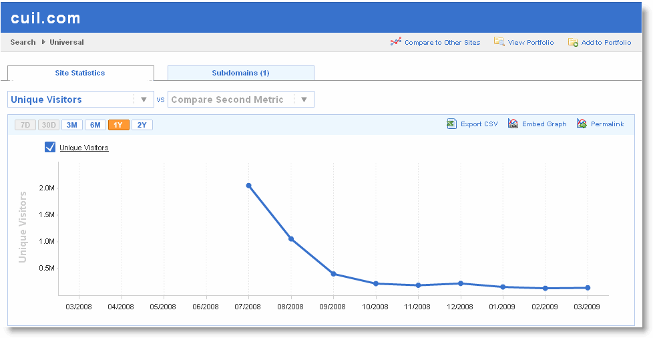Click the 04/2008 x-axis label
The height and width of the screenshot is (338, 653).
[122, 307]
